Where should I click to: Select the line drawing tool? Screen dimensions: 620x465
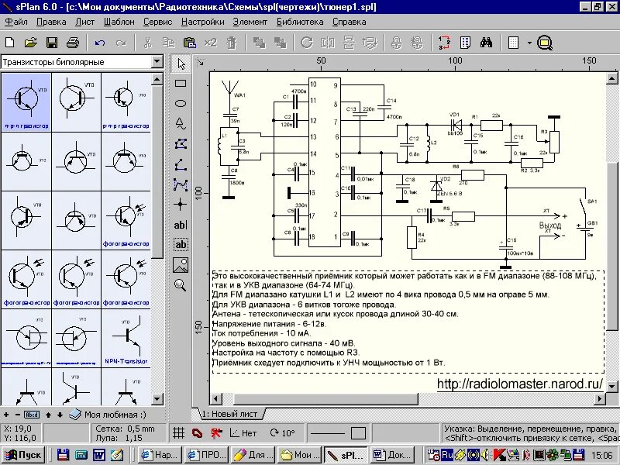click(x=181, y=164)
